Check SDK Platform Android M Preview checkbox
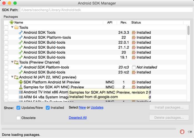The width and height of the screenshot is (194, 138). (6, 82)
